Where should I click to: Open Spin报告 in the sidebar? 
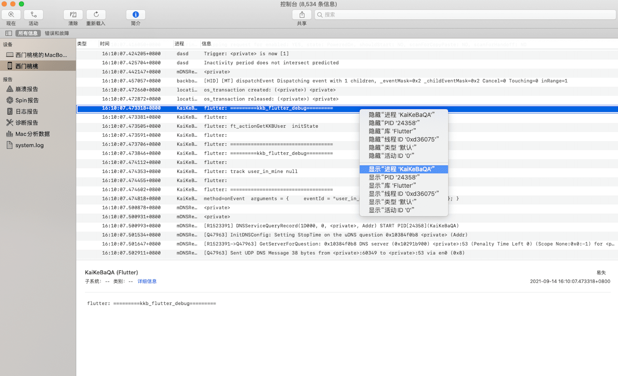[27, 100]
